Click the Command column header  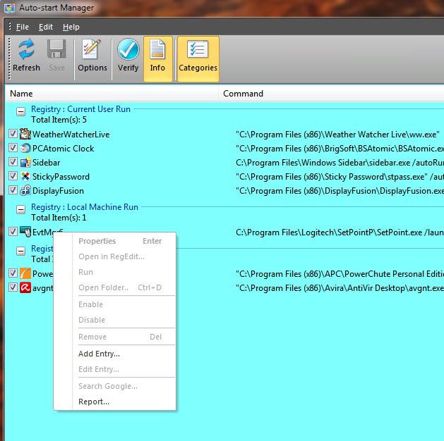tap(331, 94)
